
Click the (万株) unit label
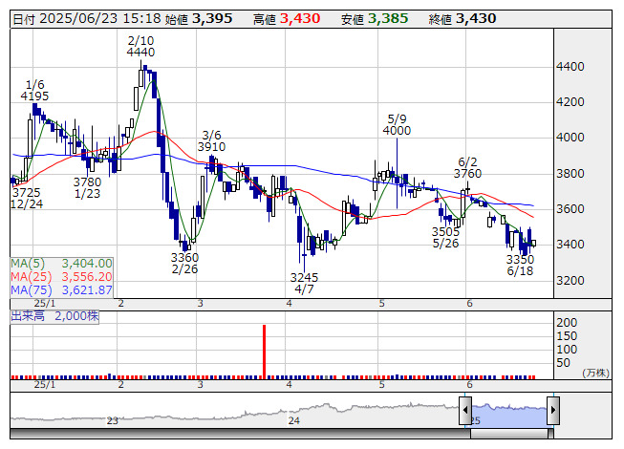595,373
